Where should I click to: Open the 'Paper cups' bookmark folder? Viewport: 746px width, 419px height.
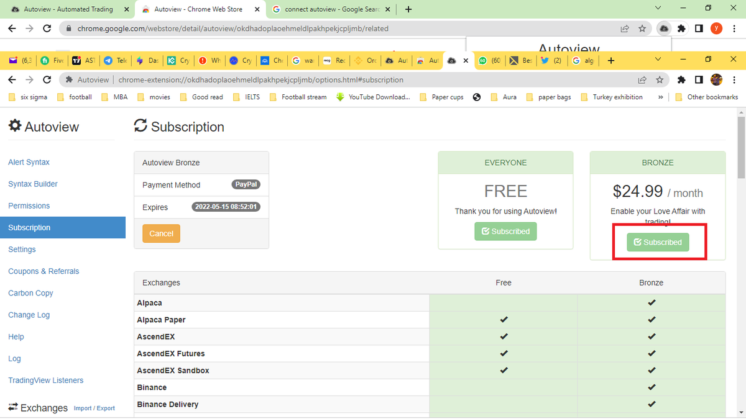pyautogui.click(x=442, y=97)
